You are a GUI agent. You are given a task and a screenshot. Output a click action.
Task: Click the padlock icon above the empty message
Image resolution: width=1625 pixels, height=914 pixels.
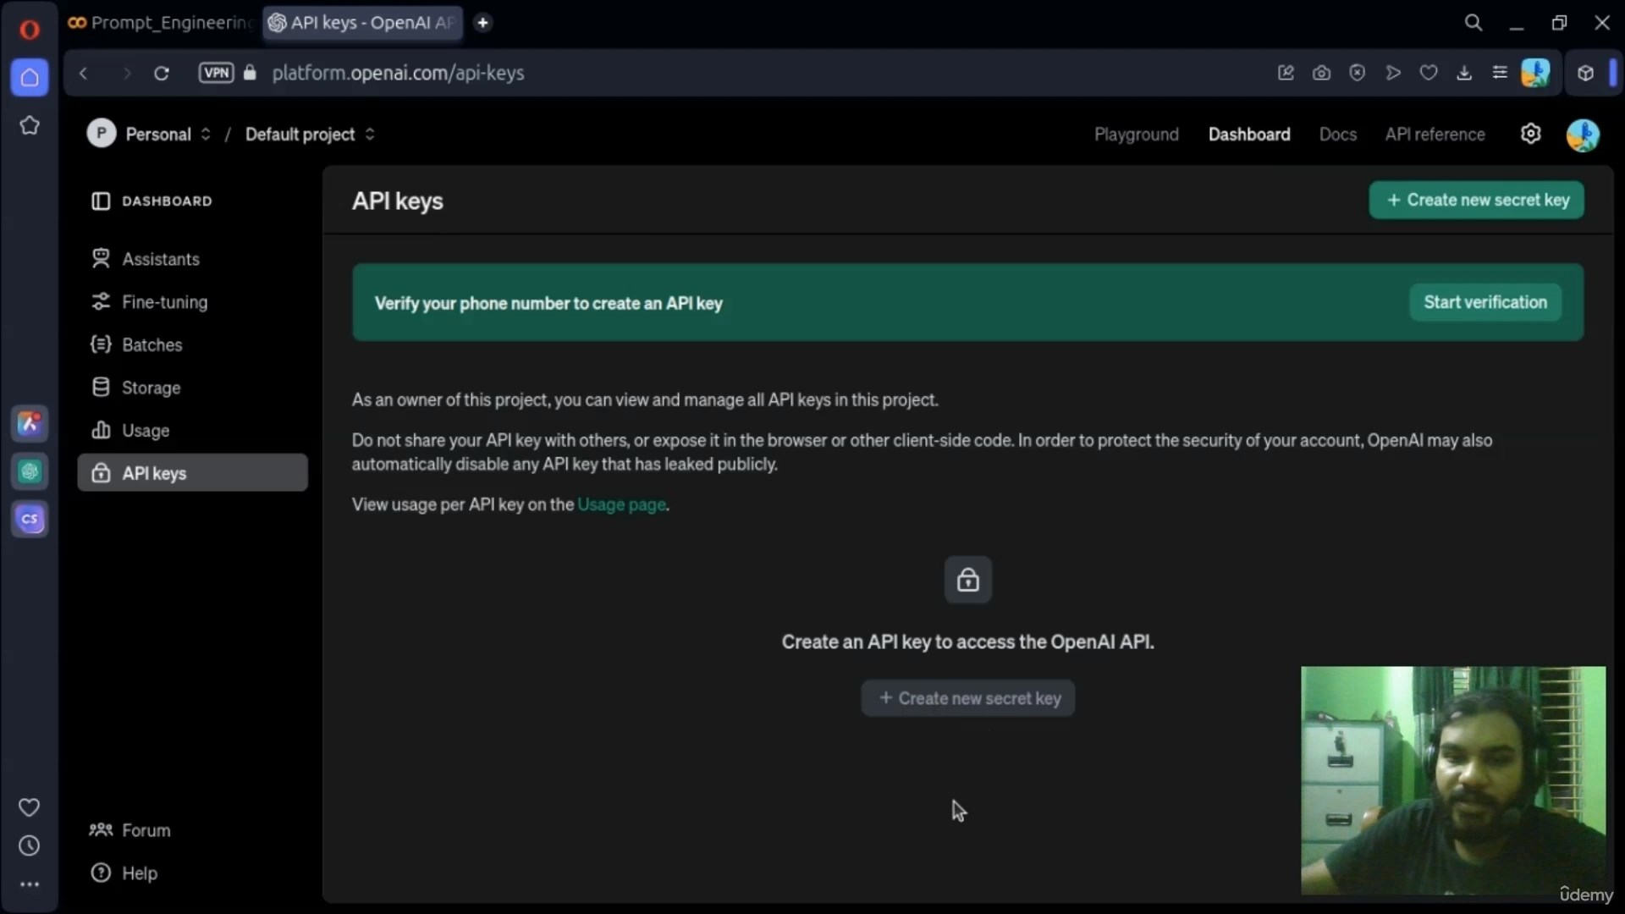point(968,580)
